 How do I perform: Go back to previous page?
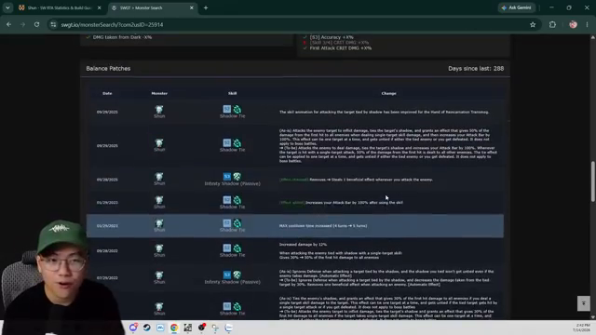[x=8, y=25]
